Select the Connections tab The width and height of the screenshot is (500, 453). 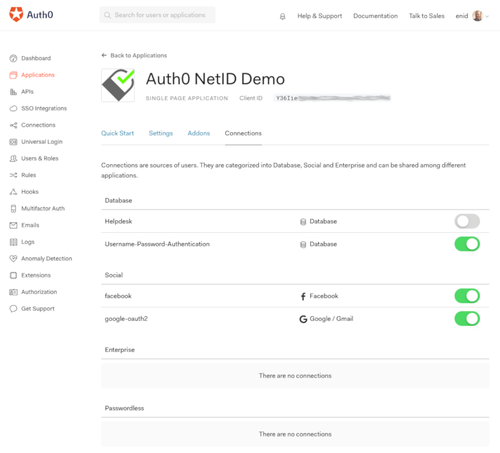(x=243, y=133)
